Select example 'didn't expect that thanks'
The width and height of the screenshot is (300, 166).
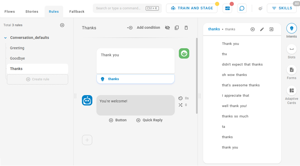coord(242,65)
